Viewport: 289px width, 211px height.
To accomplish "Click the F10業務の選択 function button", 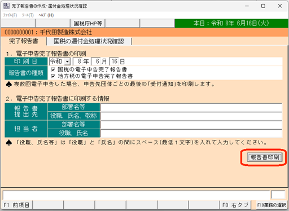I will (272, 205).
